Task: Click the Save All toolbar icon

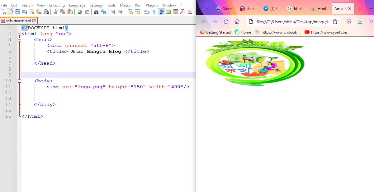Action: coord(25,12)
